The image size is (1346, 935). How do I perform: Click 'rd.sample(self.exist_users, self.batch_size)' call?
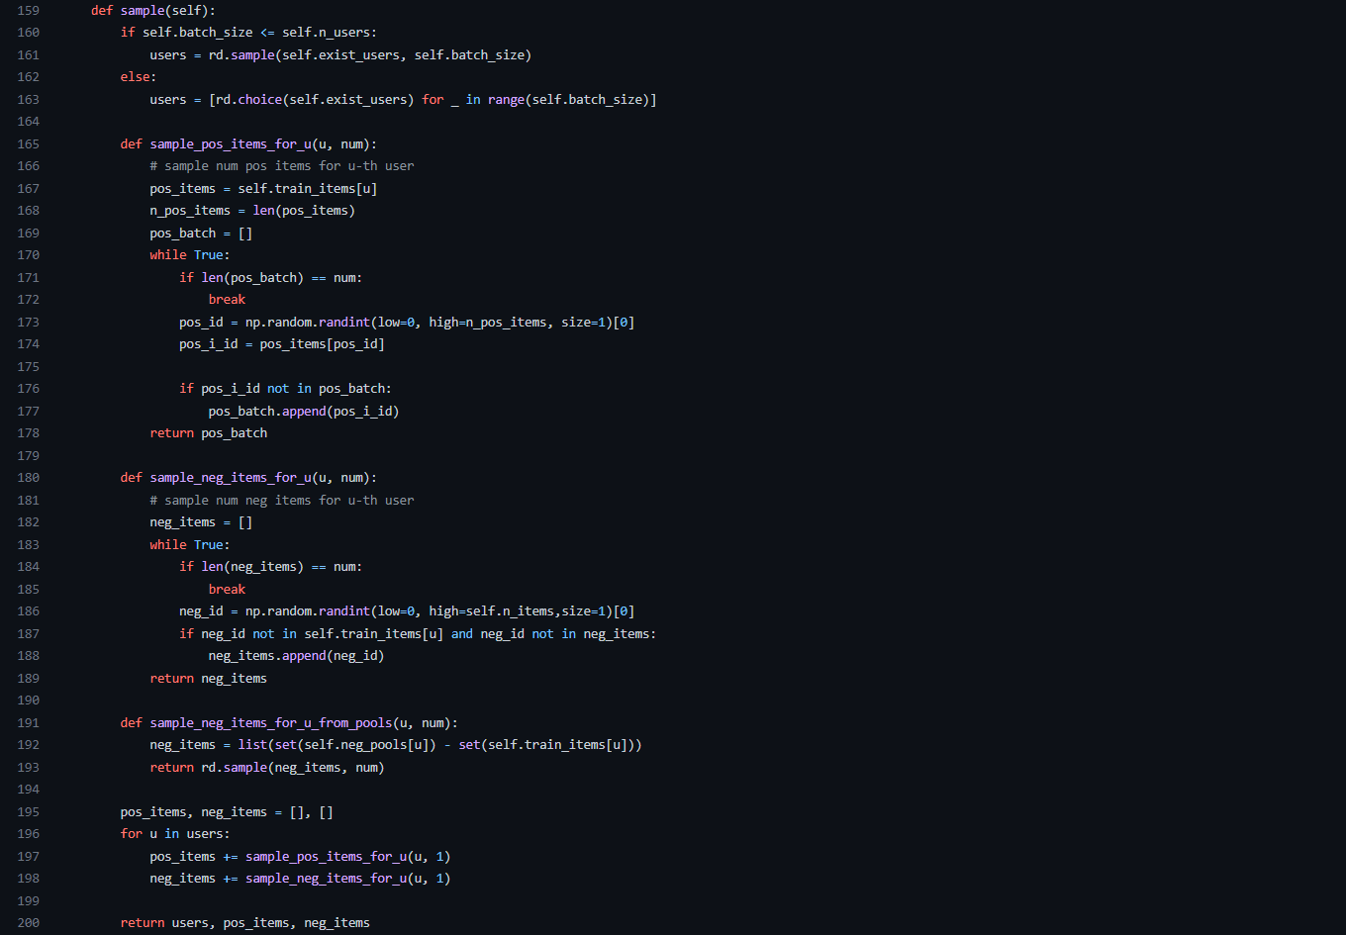coord(370,55)
